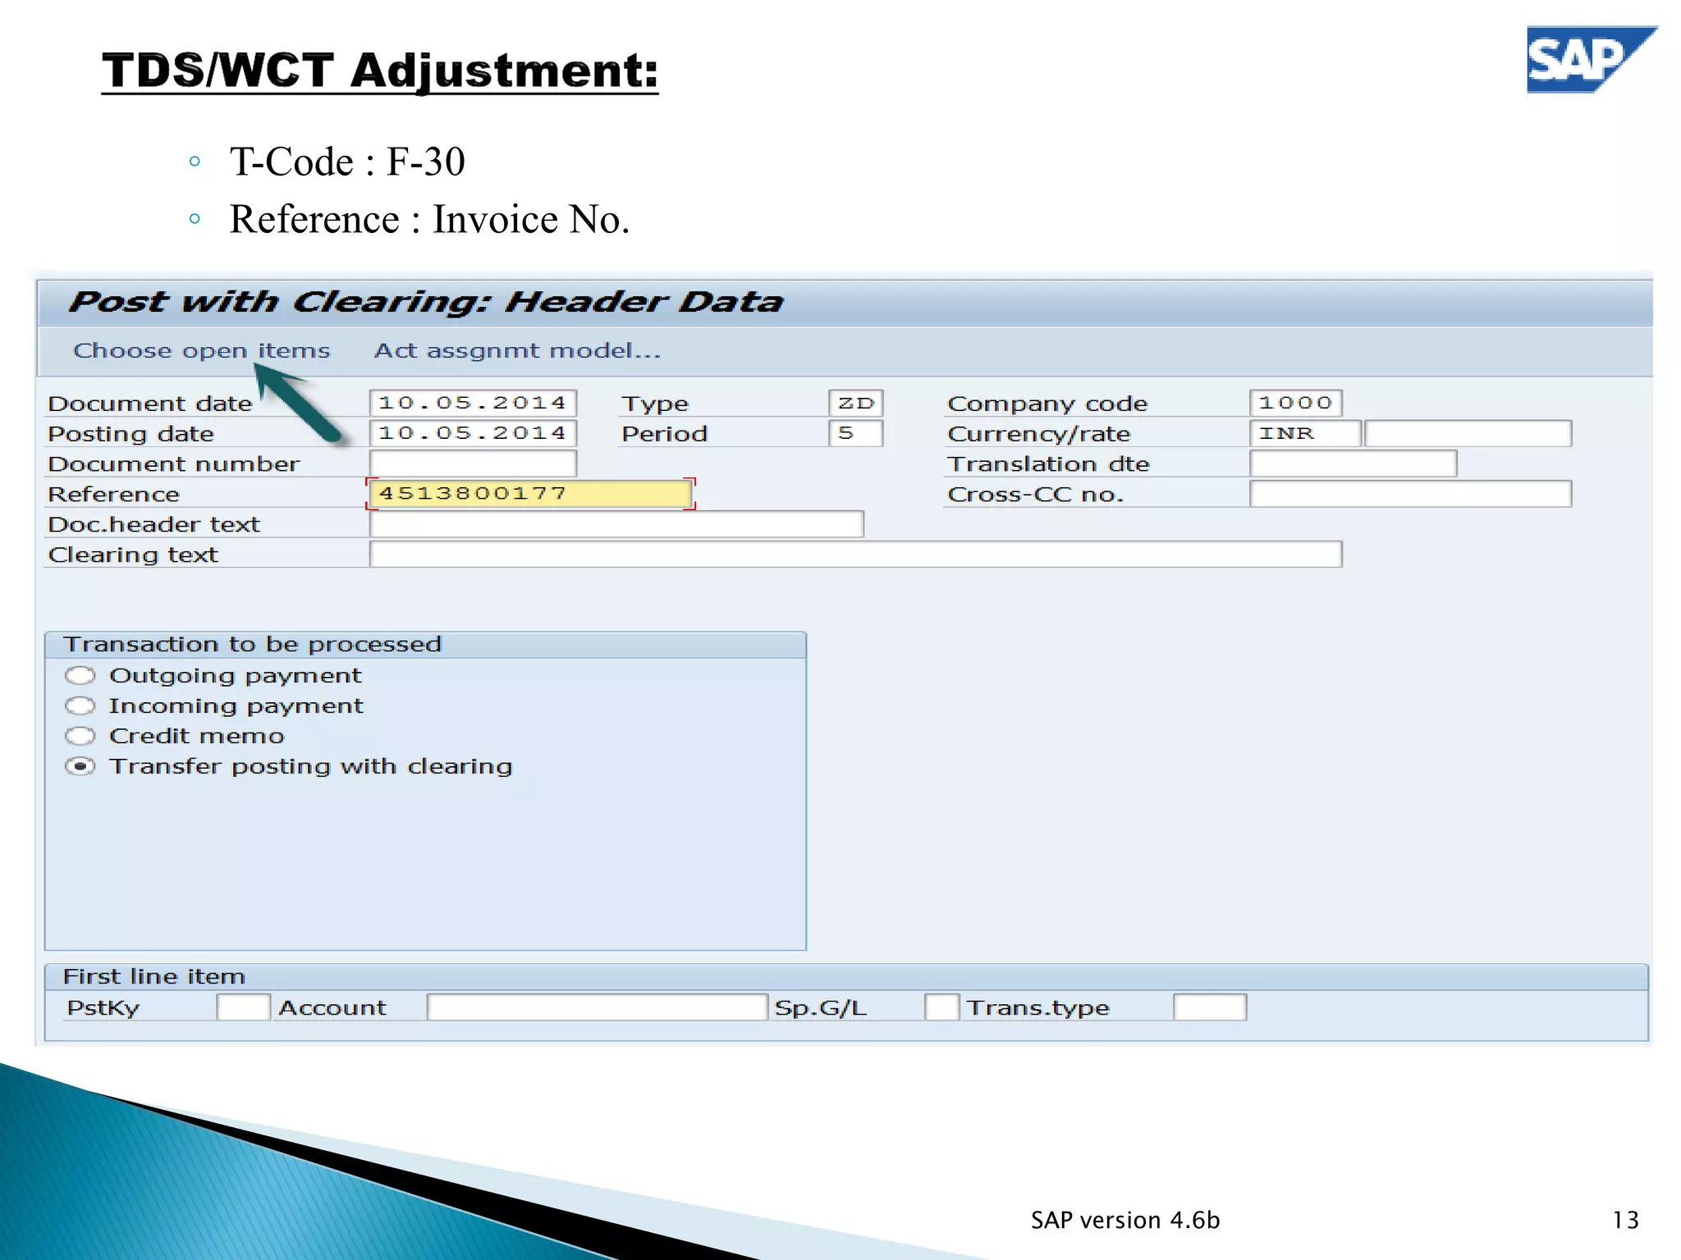Screen dimensions: 1681x1260
Task: Open Act assgnmt model option
Action: pyautogui.click(x=517, y=351)
